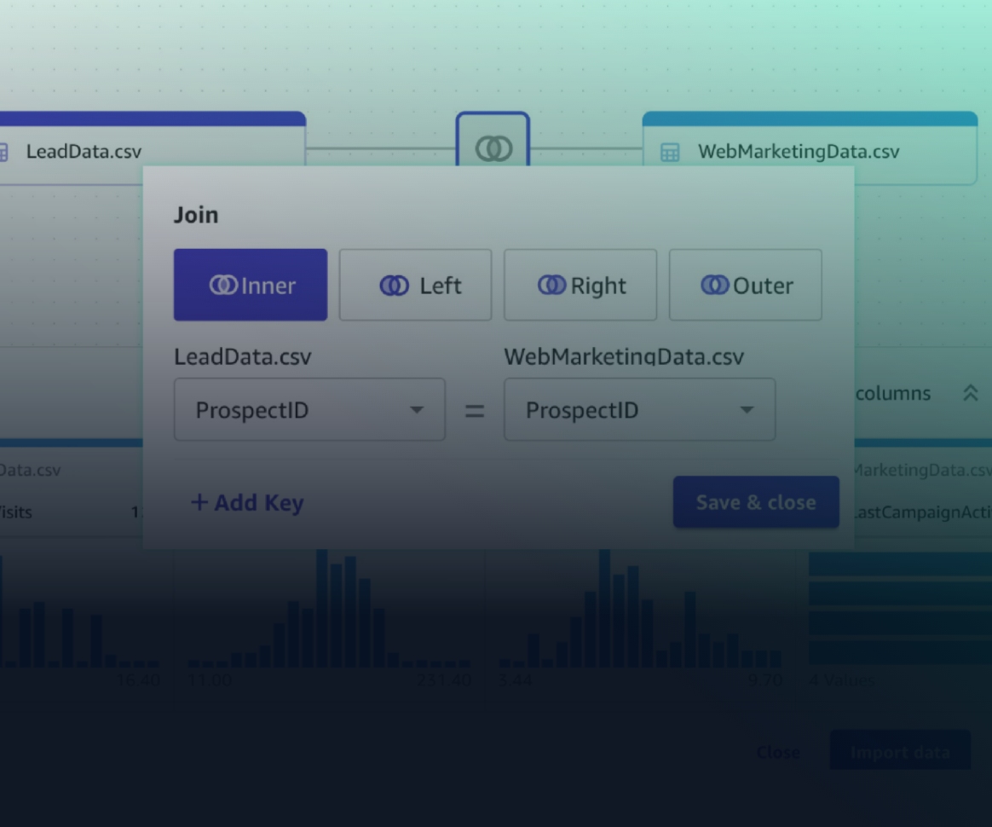This screenshot has width=992, height=827.
Task: Click the WebMarketingData.csv table icon
Action: pos(670,152)
